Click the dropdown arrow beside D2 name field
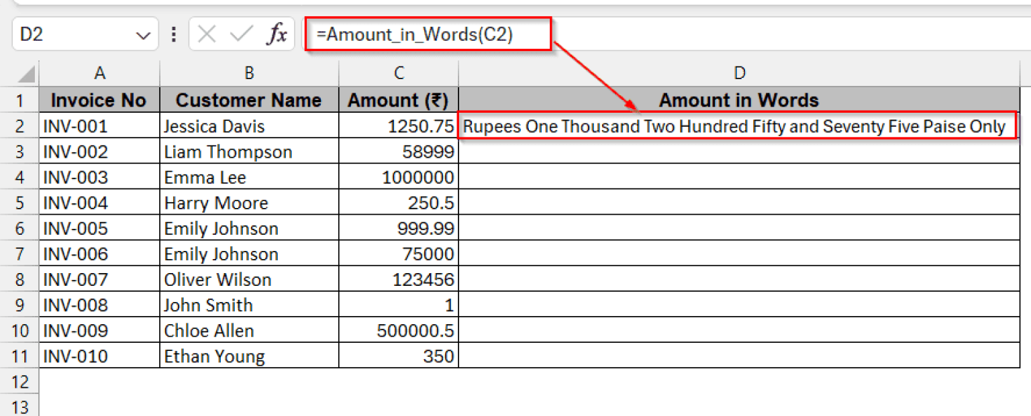The width and height of the screenshot is (1031, 416). 143,34
